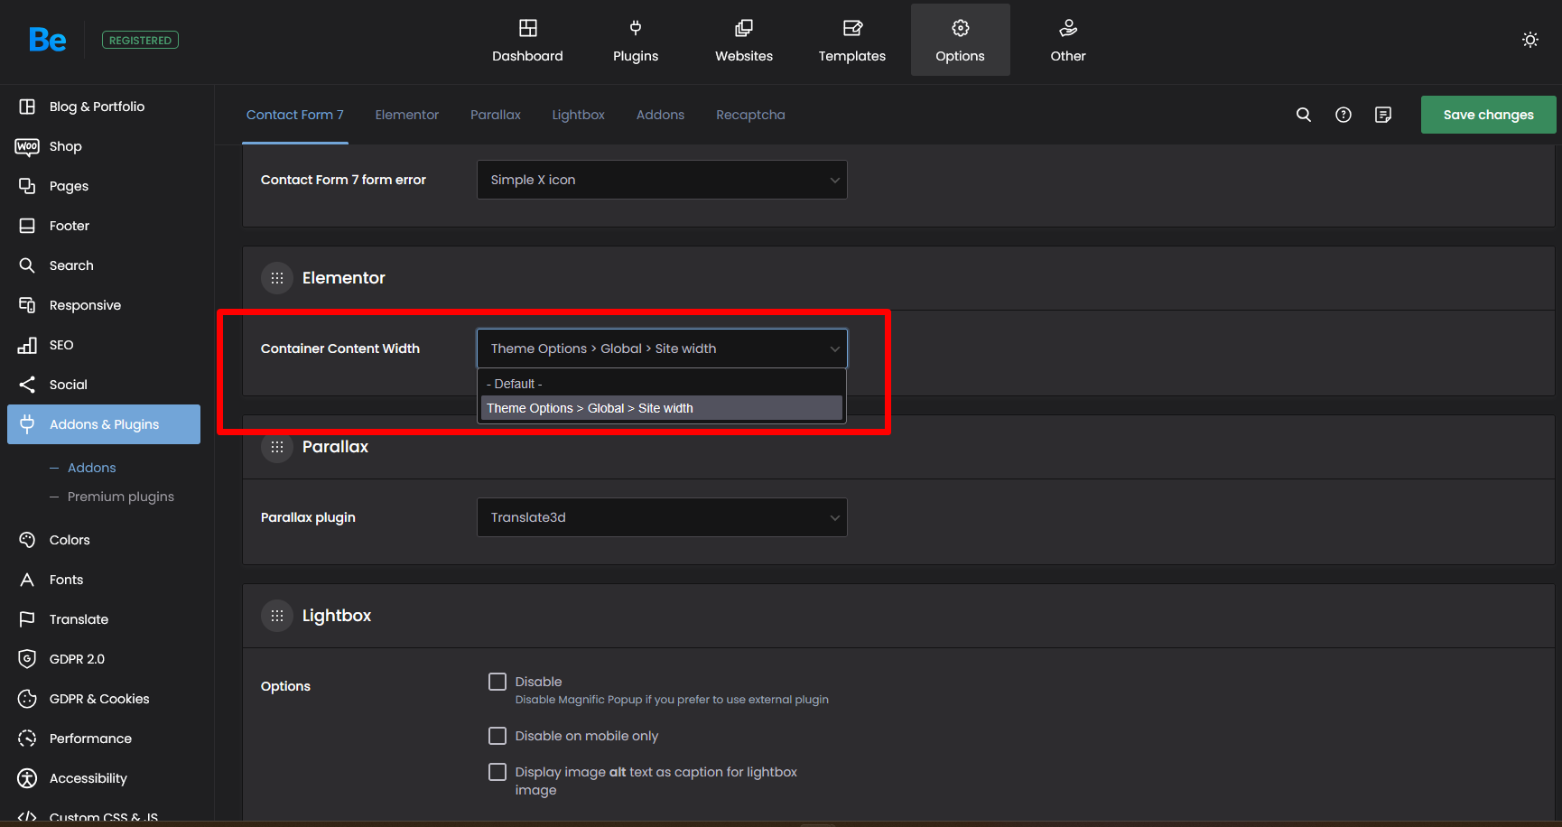Check Disable on mobile only
This screenshot has height=827, width=1562.
tap(497, 736)
